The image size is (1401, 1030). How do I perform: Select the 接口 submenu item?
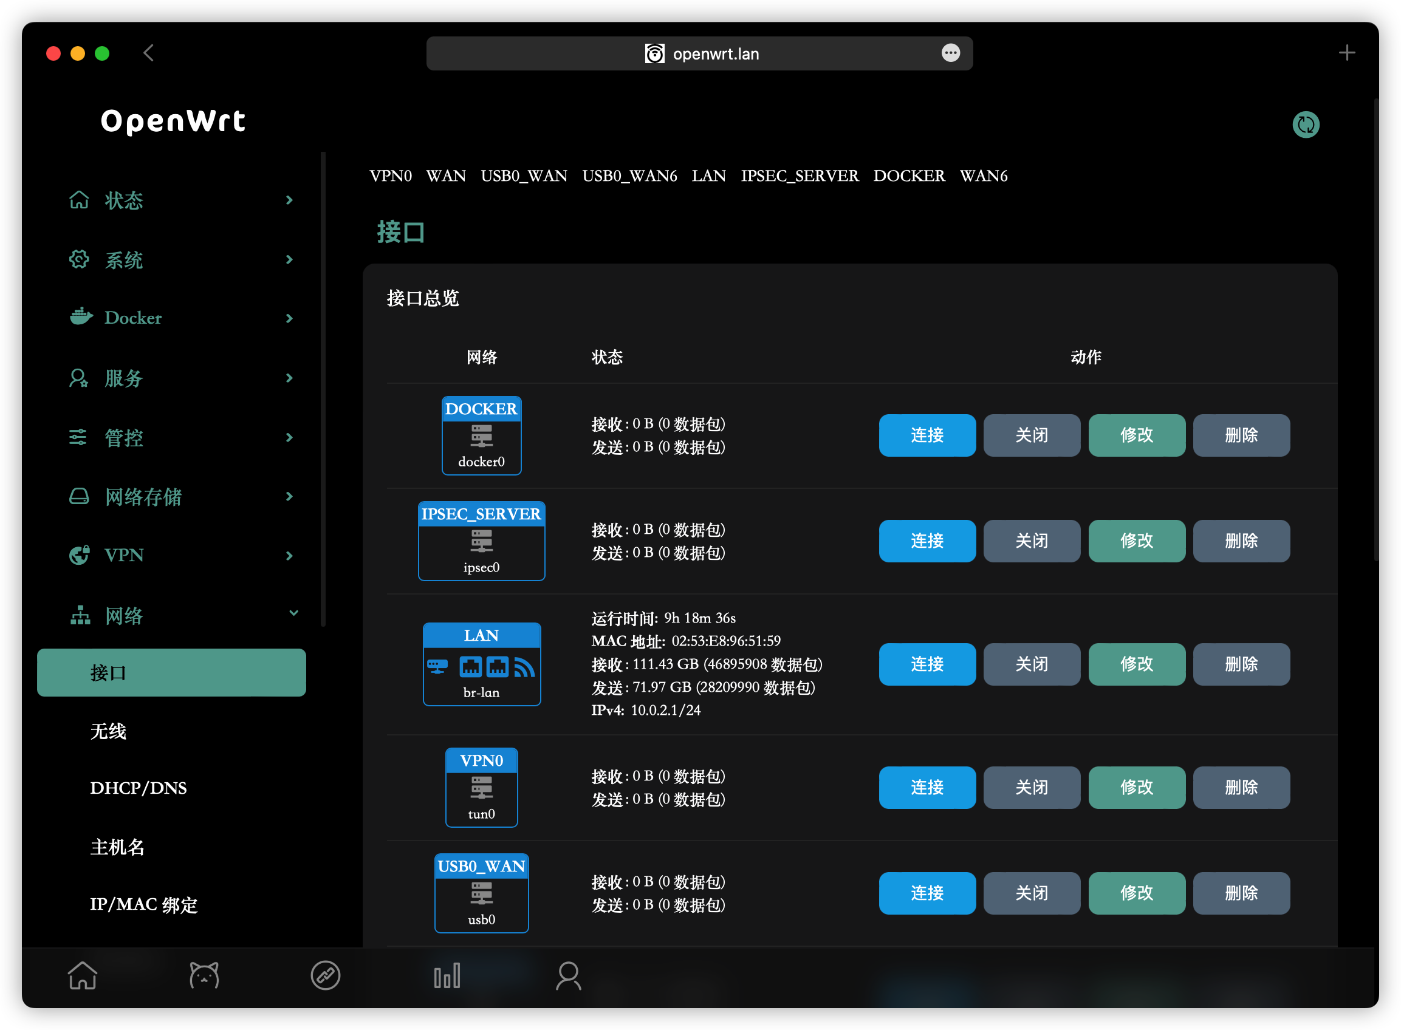pyautogui.click(x=171, y=673)
